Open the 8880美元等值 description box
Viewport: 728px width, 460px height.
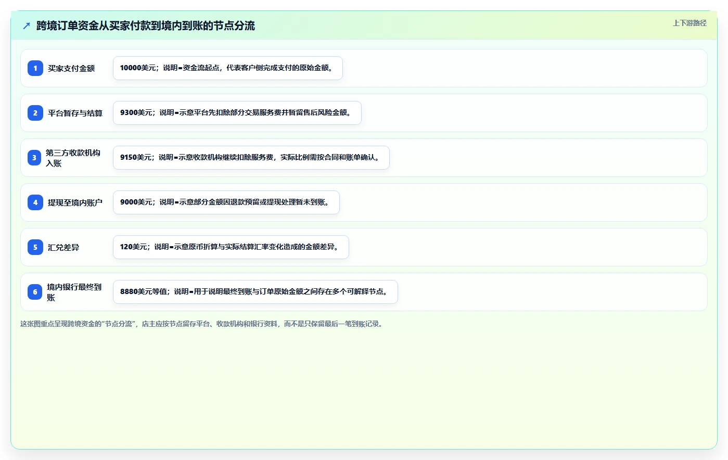pyautogui.click(x=256, y=292)
